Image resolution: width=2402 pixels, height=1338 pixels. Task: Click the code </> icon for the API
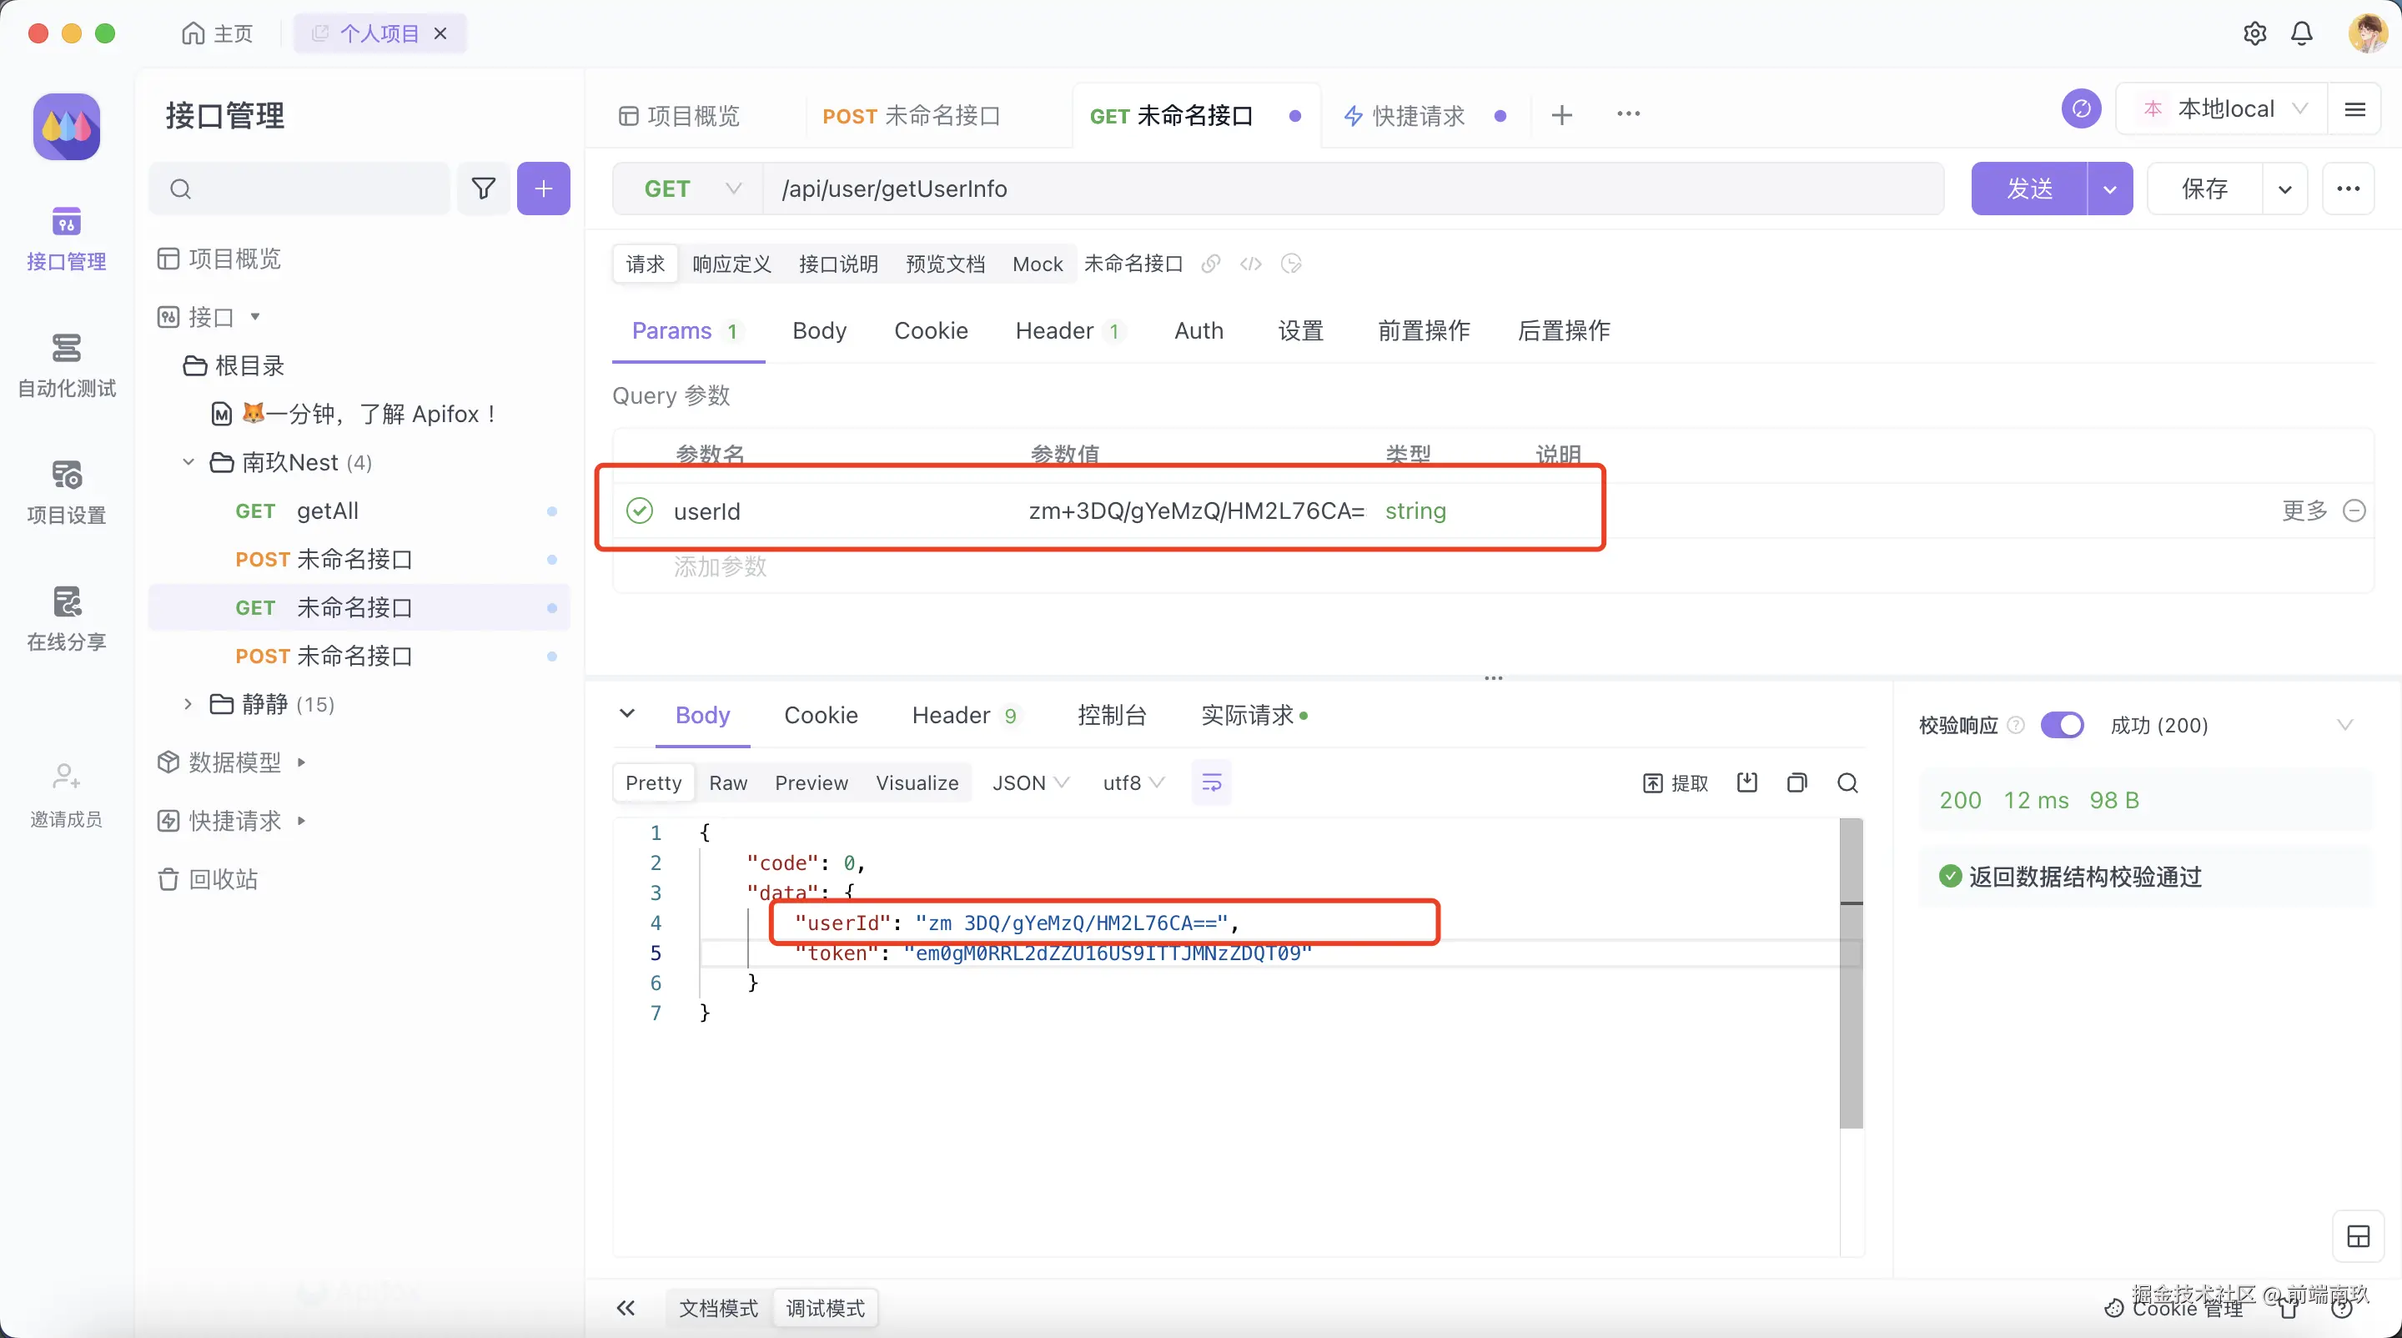pyautogui.click(x=1249, y=264)
